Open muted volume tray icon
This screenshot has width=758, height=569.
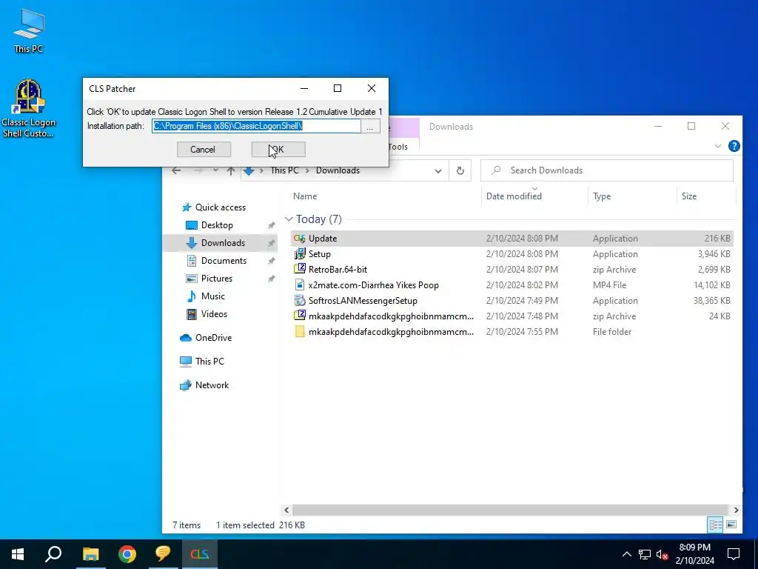663,554
